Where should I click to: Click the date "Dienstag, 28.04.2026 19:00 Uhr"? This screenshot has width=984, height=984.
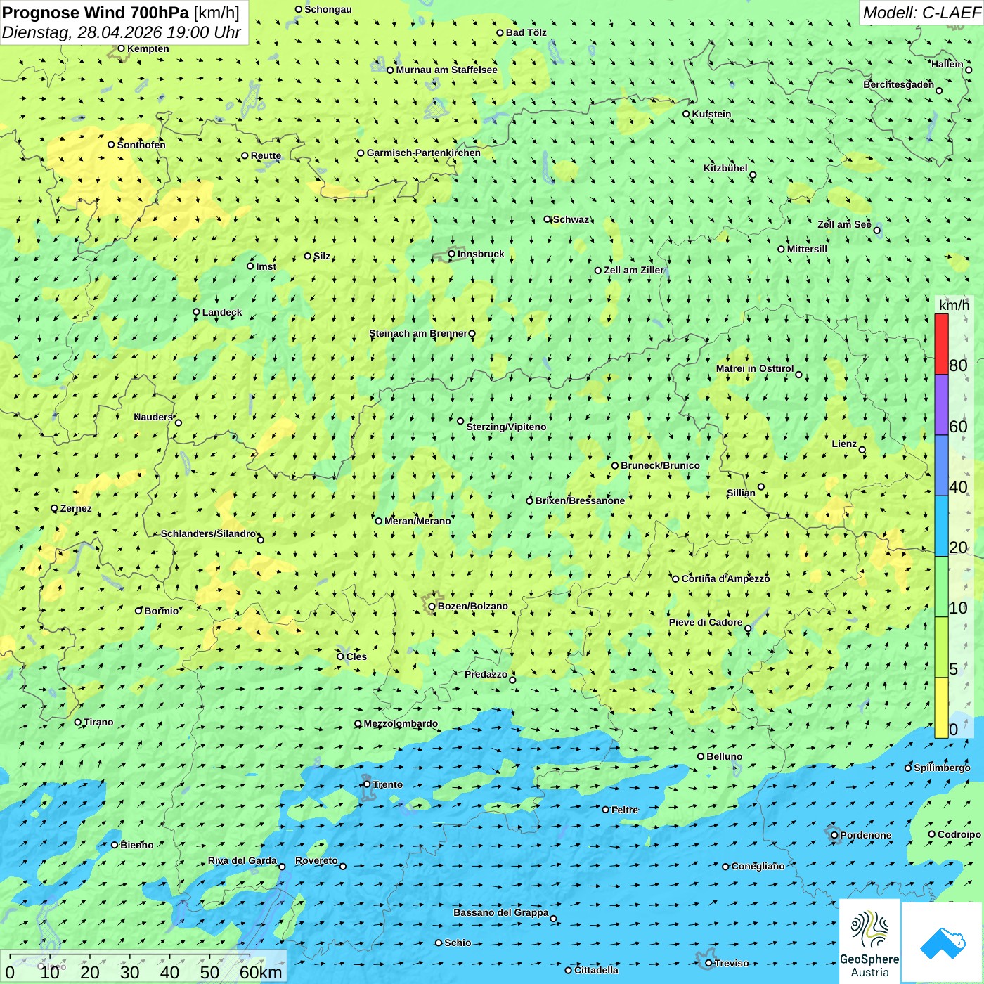122,32
